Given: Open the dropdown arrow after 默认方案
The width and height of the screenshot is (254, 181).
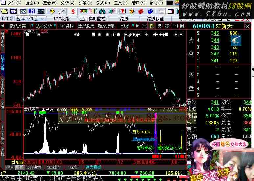Looking at the screenshot, I should 32,26.
